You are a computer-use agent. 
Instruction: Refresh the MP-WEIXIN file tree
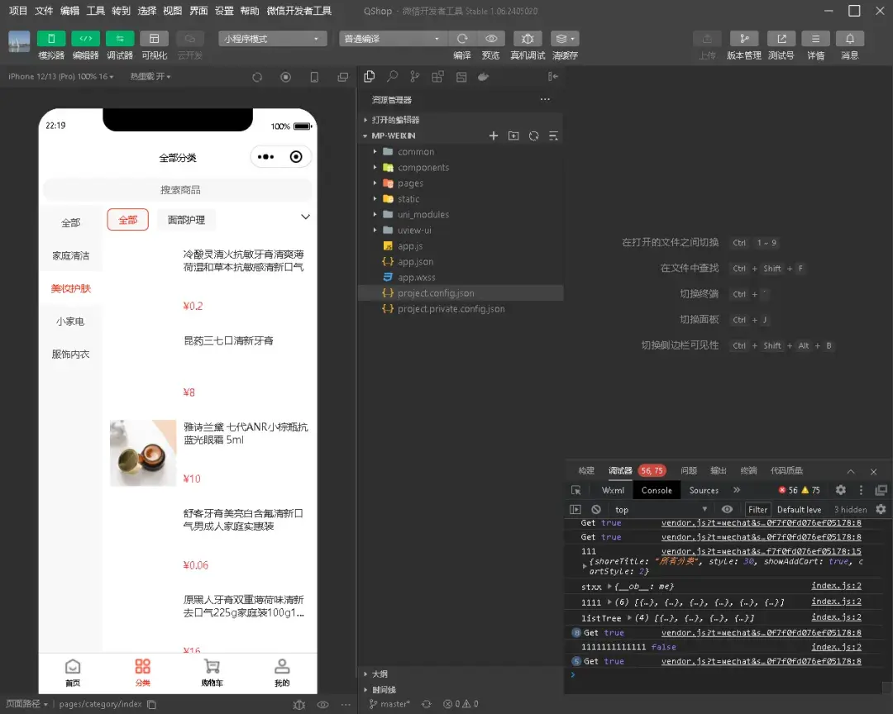pyautogui.click(x=534, y=136)
